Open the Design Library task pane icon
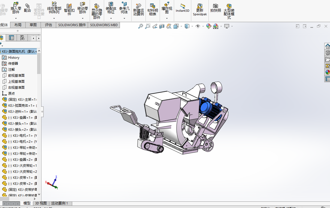 328,53
